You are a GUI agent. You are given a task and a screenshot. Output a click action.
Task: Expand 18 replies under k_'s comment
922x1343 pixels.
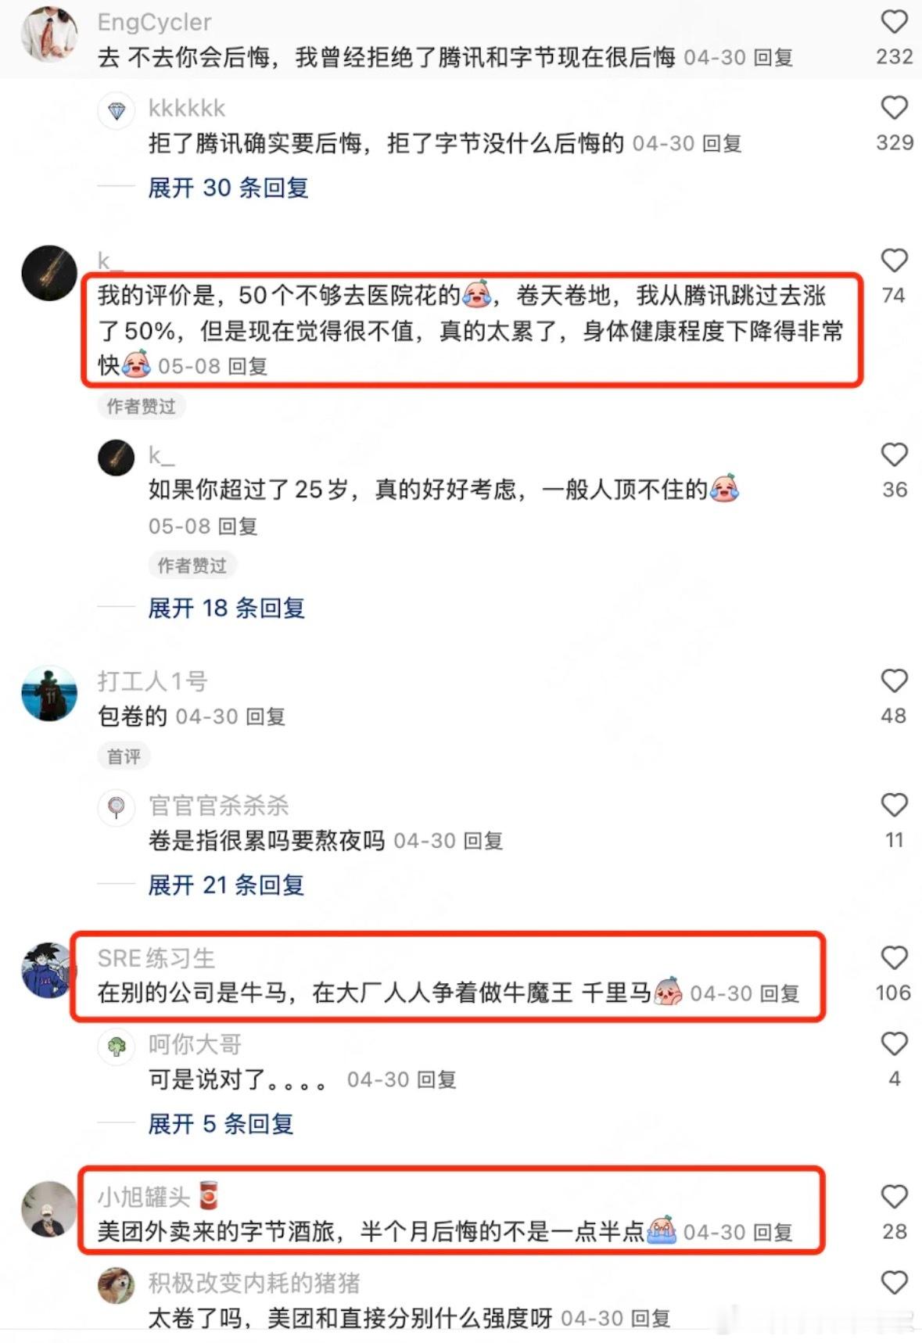[227, 608]
